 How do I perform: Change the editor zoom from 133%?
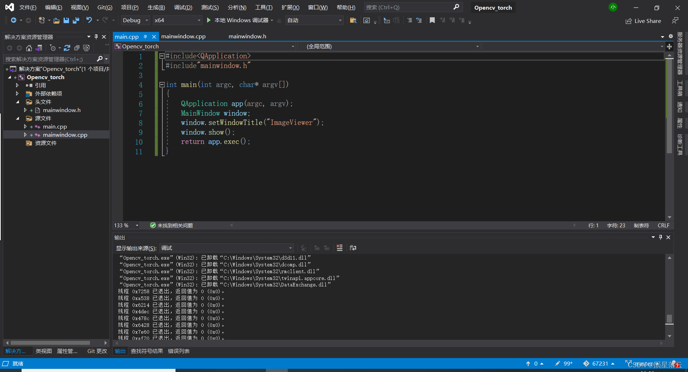tap(125, 225)
